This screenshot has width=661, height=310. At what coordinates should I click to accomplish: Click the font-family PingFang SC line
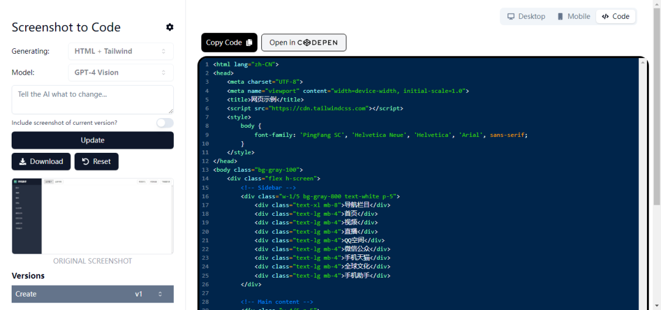coord(390,135)
